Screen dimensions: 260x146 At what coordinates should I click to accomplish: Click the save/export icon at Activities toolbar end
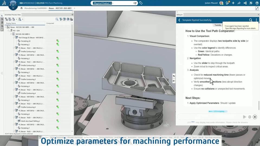pyautogui.click(x=71, y=19)
